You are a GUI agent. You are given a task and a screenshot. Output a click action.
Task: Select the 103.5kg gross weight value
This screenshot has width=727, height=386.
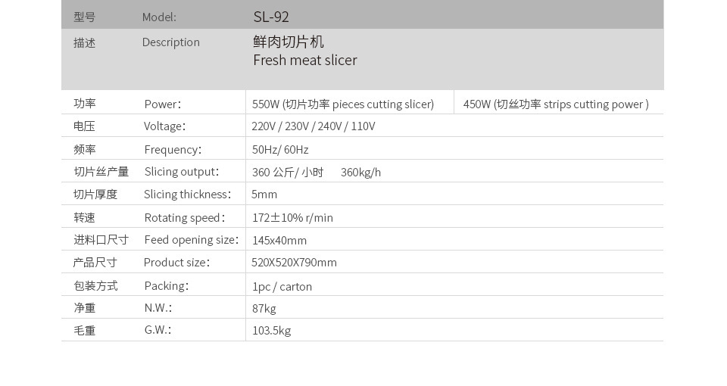[x=271, y=331]
